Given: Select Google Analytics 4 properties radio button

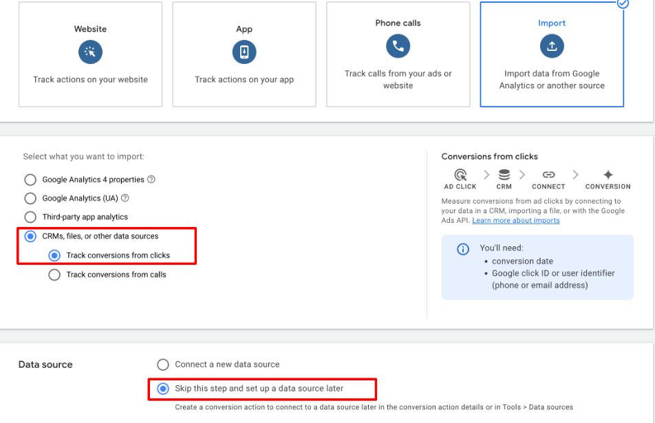Looking at the screenshot, I should click(30, 180).
